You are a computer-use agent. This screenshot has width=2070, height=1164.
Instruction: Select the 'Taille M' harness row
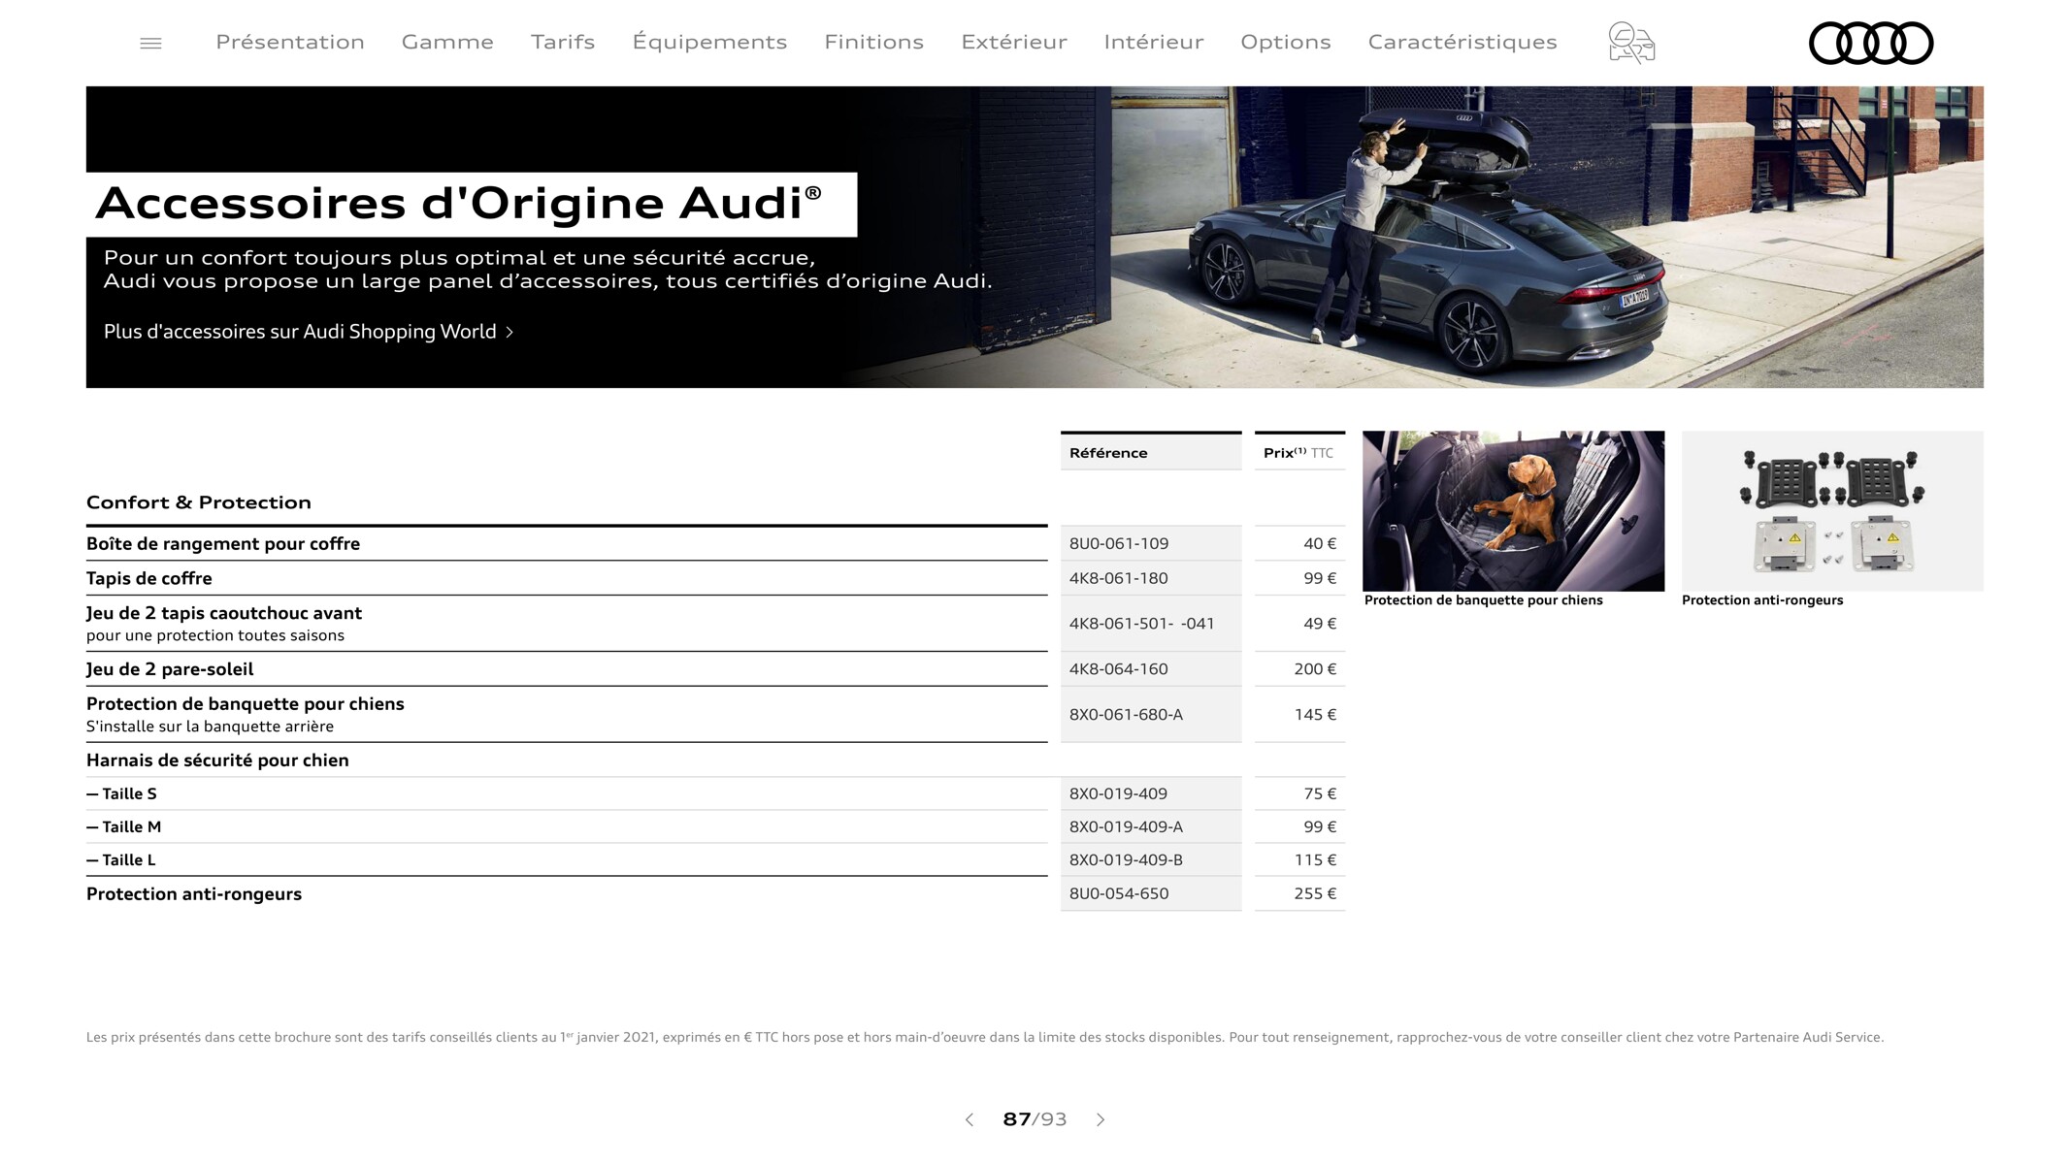pos(567,826)
